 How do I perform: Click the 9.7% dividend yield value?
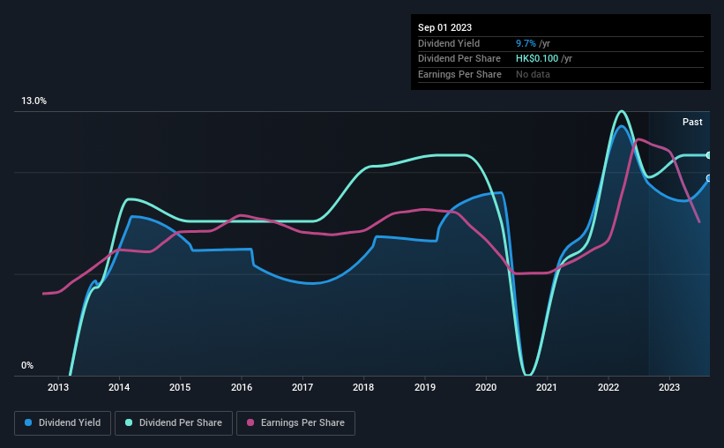click(526, 43)
